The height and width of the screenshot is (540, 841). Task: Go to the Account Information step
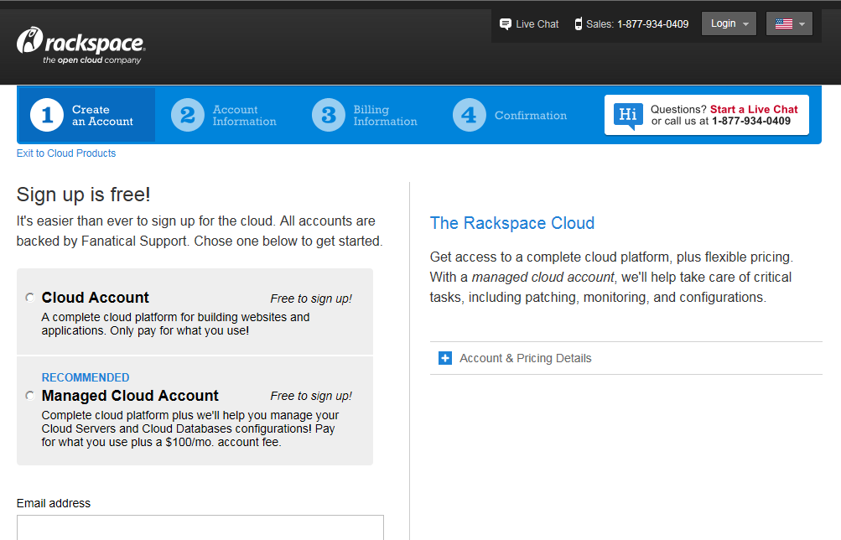224,115
